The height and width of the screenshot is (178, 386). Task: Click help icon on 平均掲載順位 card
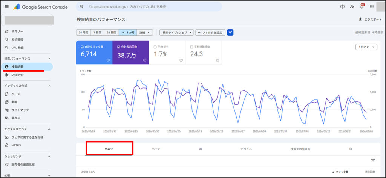point(218,60)
